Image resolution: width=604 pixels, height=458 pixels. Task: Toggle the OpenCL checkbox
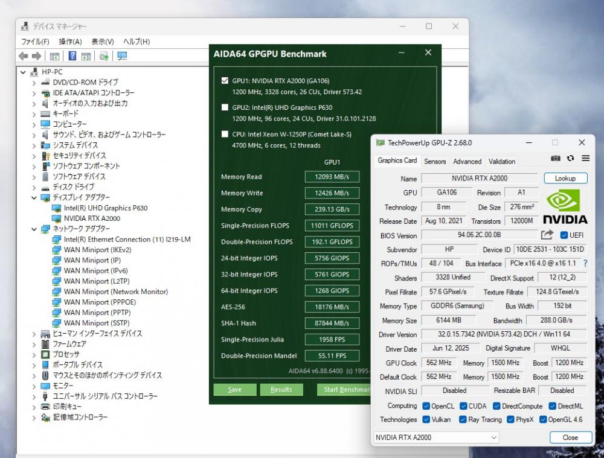tap(426, 406)
